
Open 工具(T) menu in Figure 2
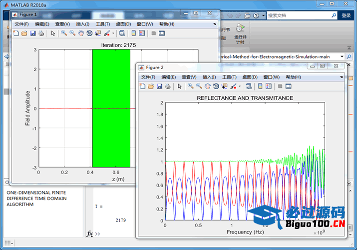(229, 77)
